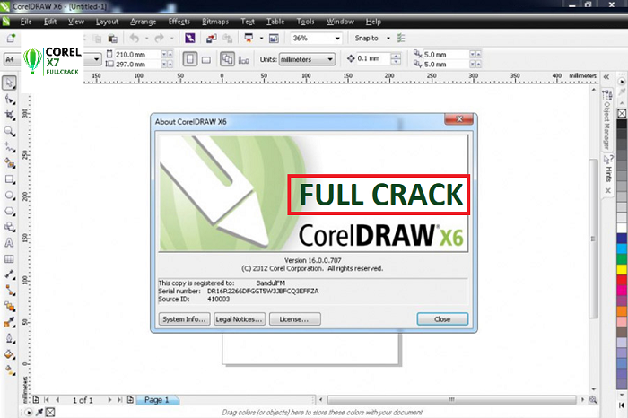Open the A4 page size dropdown
The image size is (628, 418).
97,59
